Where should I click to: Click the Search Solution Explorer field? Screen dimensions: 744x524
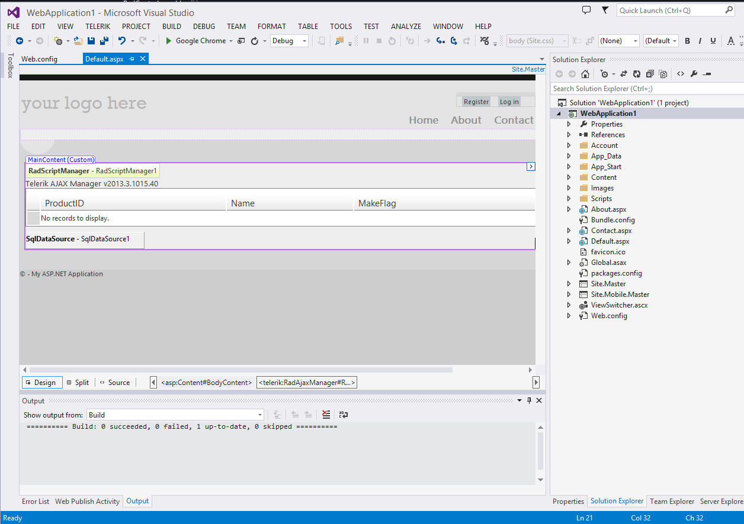coord(647,89)
